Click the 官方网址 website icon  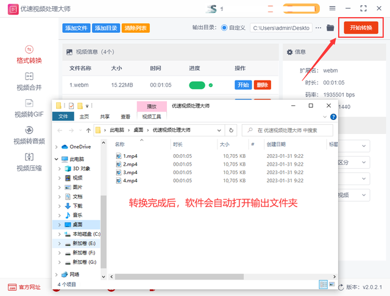pos(12,287)
